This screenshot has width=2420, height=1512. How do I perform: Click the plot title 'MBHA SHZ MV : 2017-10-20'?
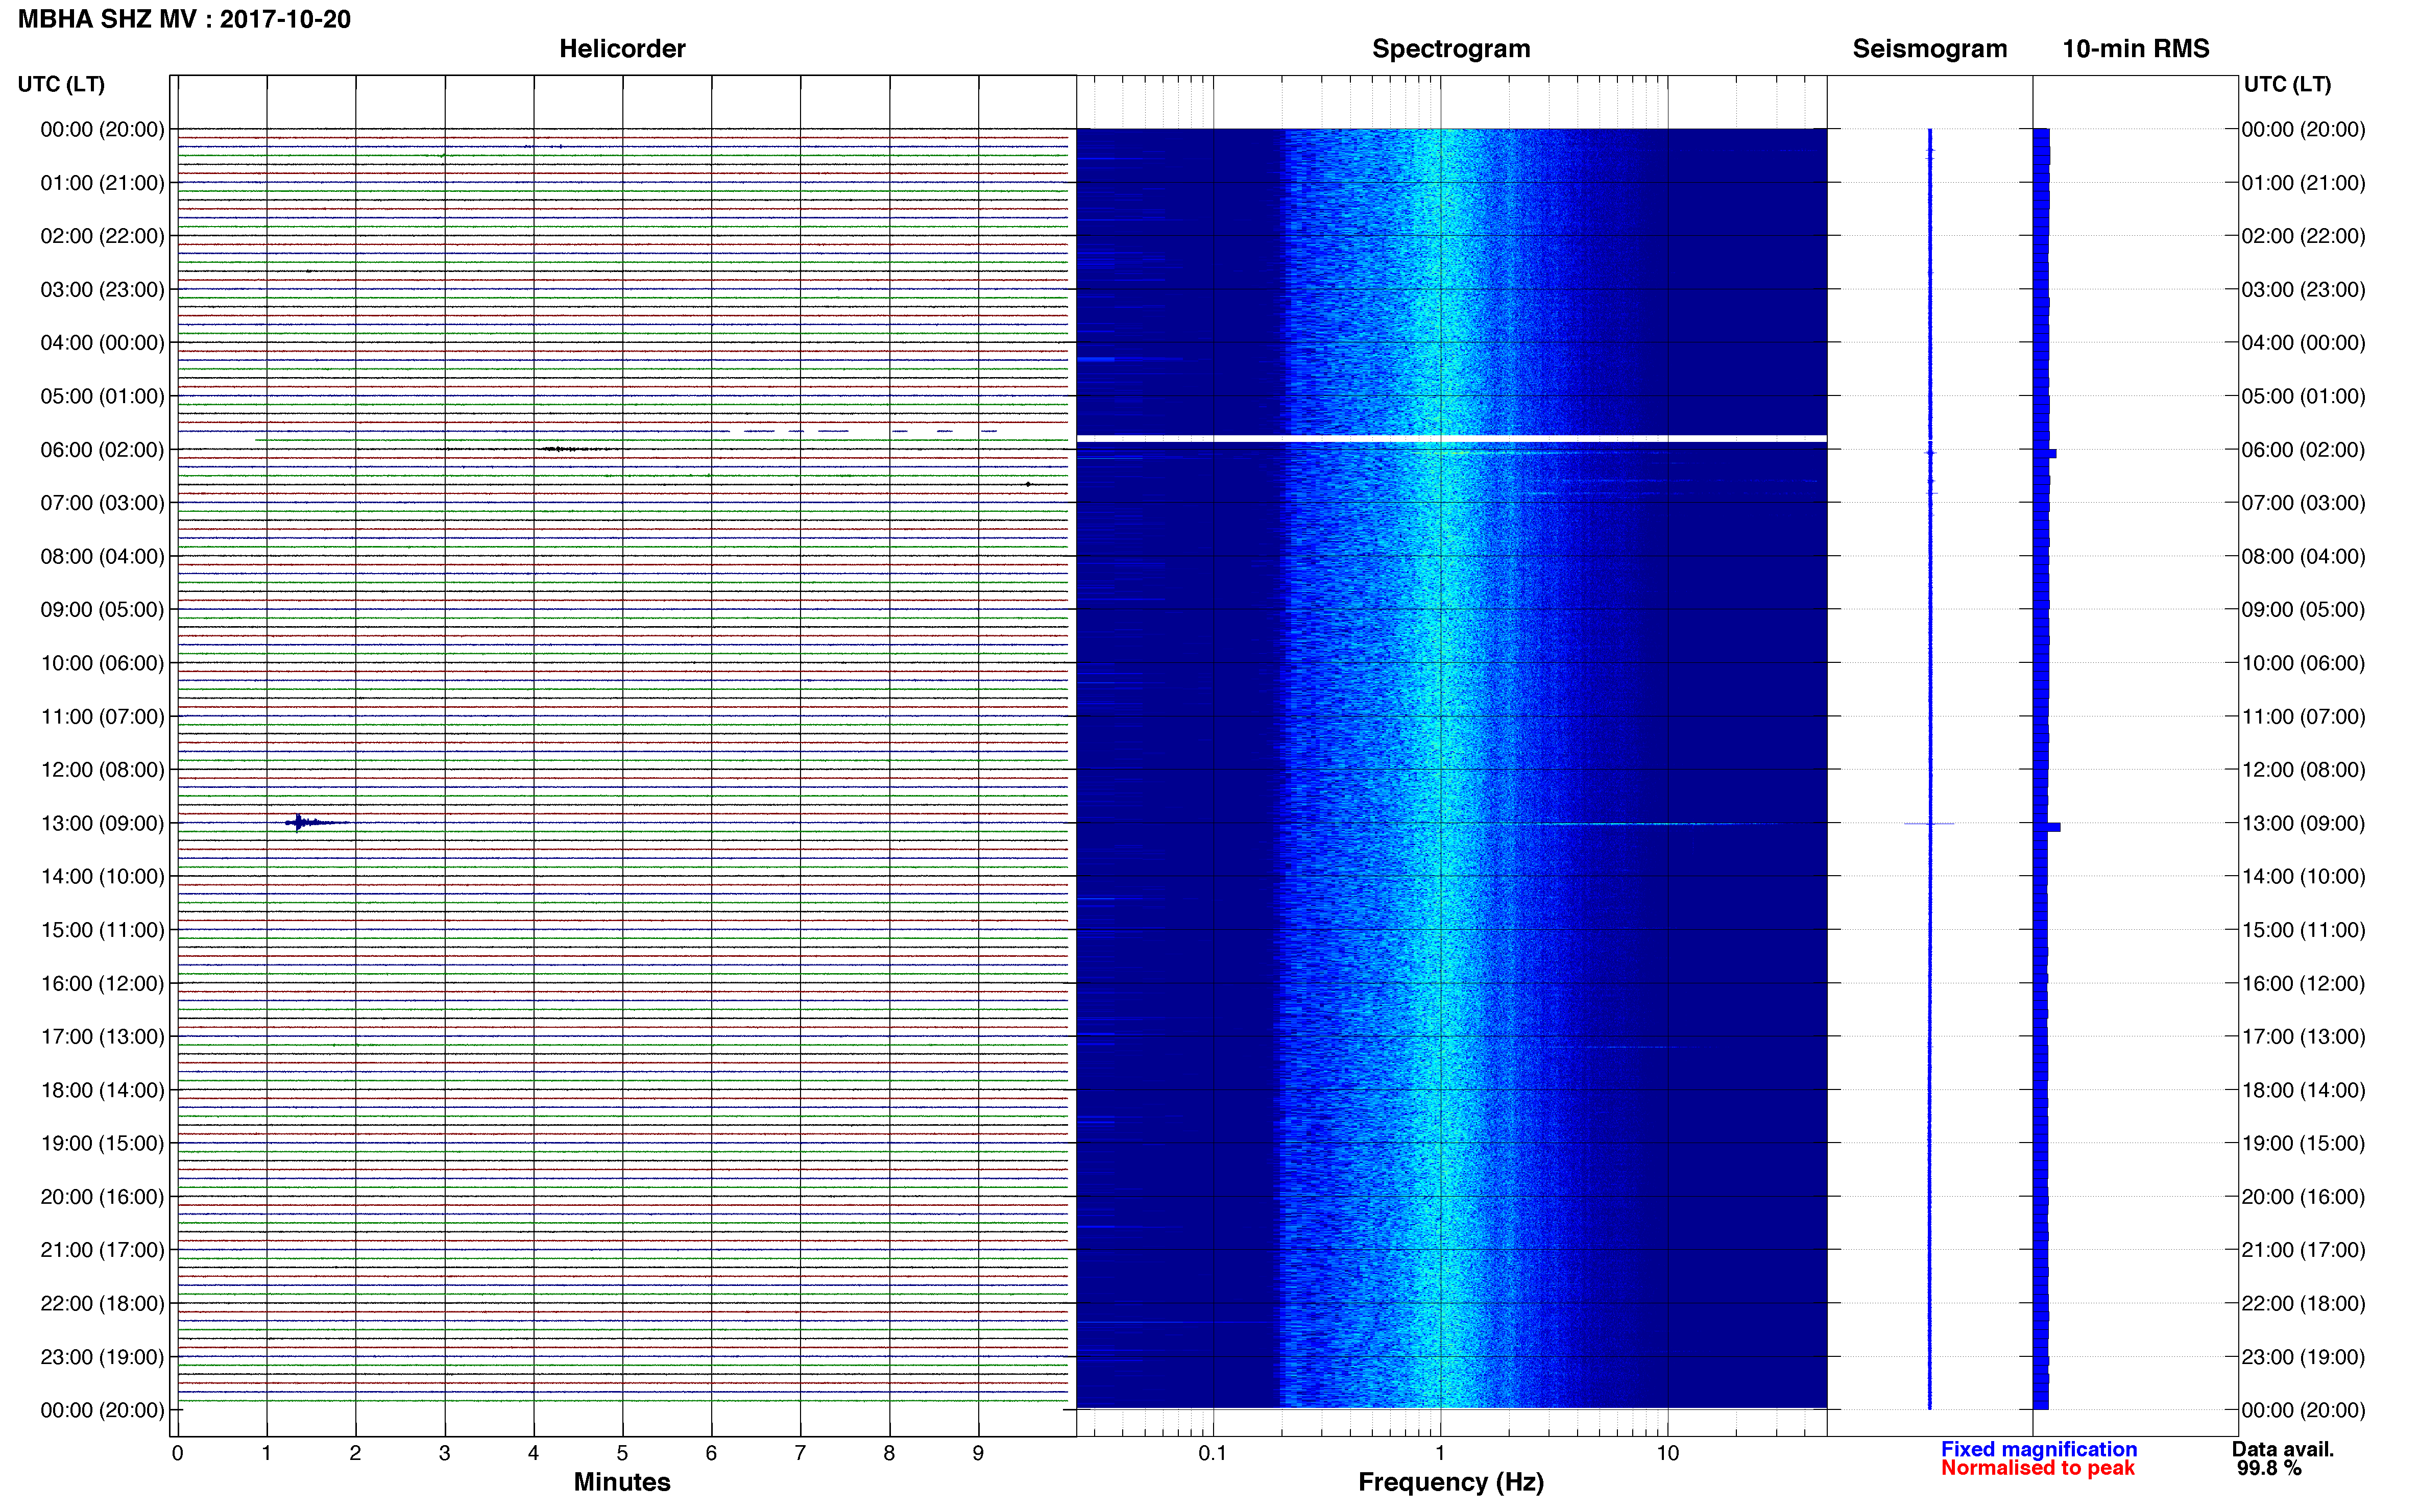(x=184, y=19)
